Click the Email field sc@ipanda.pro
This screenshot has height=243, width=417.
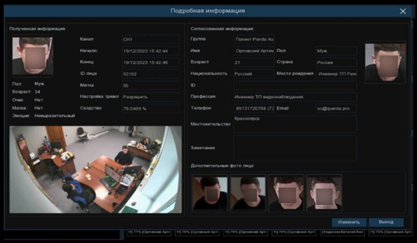coord(336,109)
